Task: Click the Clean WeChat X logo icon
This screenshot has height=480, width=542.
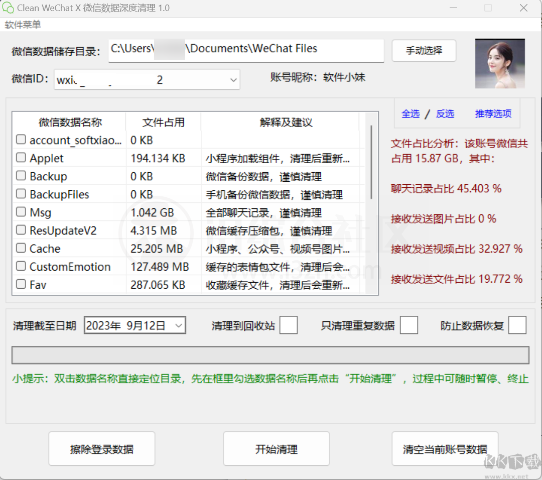Action: (x=8, y=8)
